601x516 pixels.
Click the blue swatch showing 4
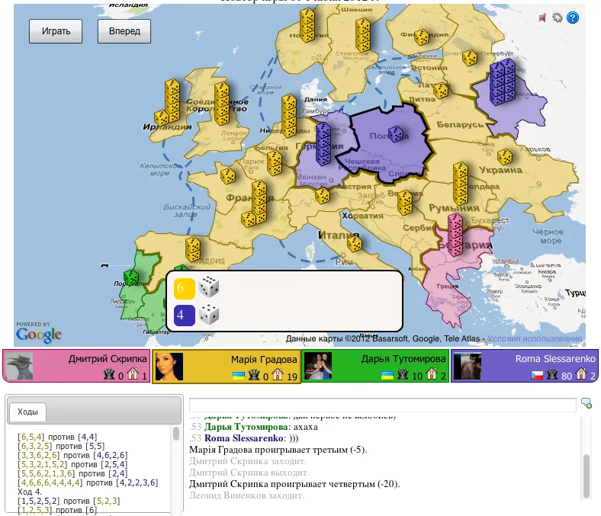[x=185, y=314]
